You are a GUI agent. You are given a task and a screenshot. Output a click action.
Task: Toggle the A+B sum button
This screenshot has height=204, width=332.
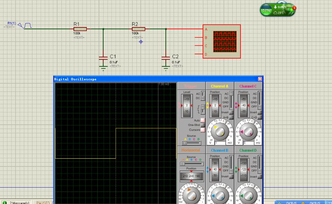232,117
